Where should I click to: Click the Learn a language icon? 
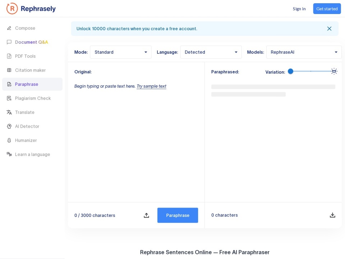(x=9, y=154)
